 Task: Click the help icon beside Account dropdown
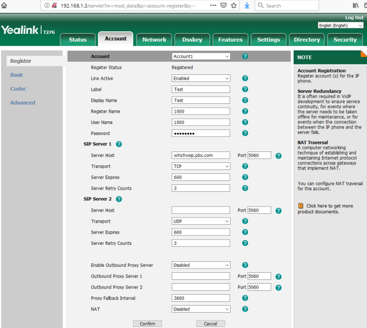(x=245, y=56)
